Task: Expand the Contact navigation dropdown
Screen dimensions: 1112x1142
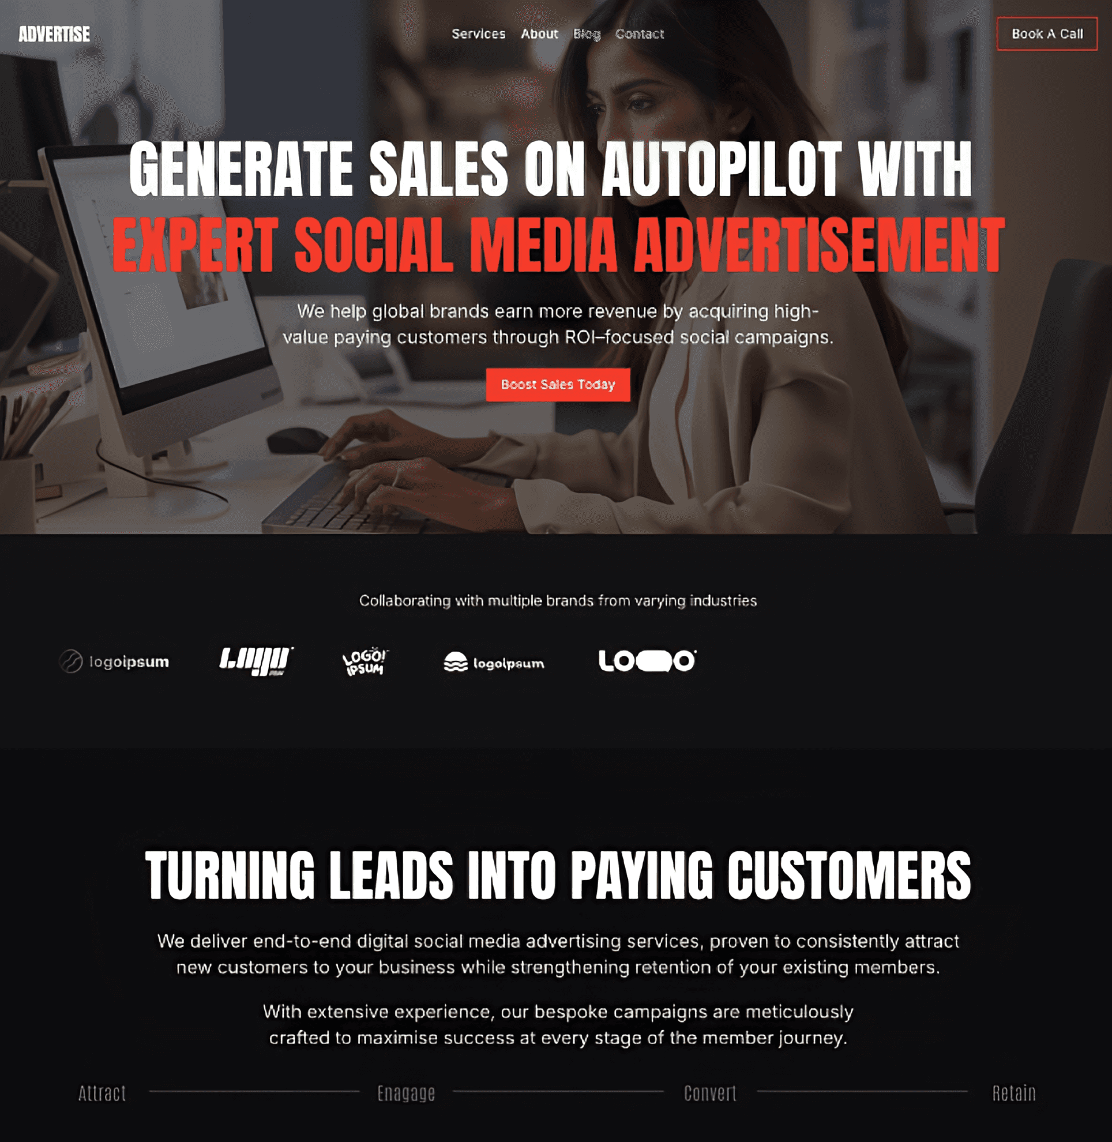Action: click(638, 33)
